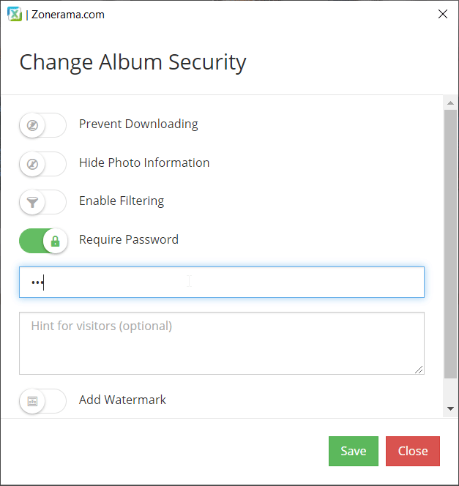This screenshot has height=486, width=459.
Task: Click the Hide Photo Information label
Action: pos(144,162)
